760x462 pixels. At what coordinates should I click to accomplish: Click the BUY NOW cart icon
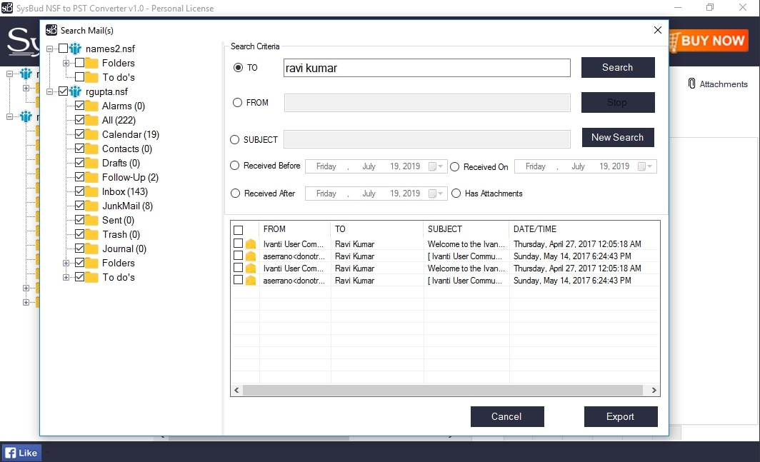tap(673, 41)
